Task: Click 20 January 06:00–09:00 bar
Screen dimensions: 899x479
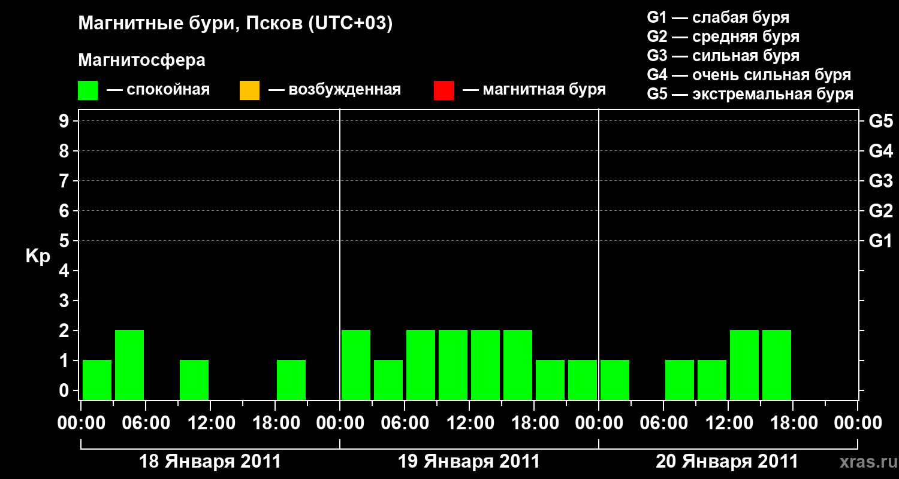Action: pyautogui.click(x=680, y=380)
